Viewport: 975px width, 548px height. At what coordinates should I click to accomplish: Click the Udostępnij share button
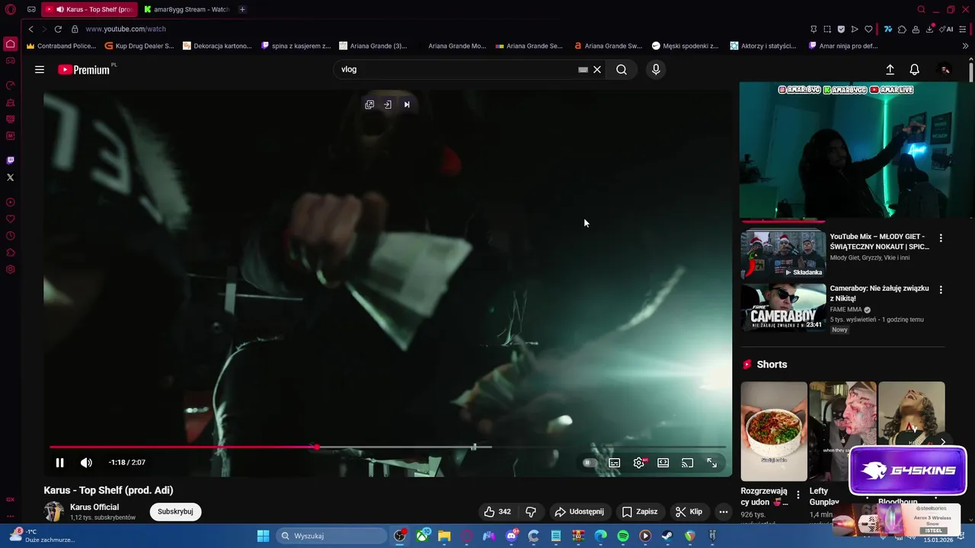[x=580, y=511]
